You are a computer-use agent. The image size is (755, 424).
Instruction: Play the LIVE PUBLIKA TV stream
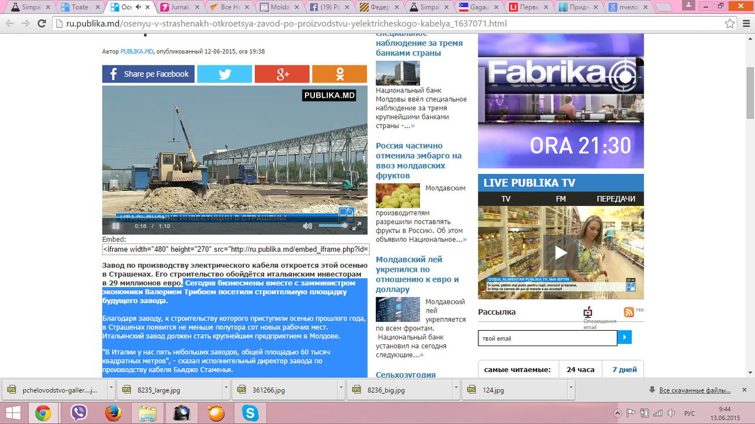click(x=560, y=252)
